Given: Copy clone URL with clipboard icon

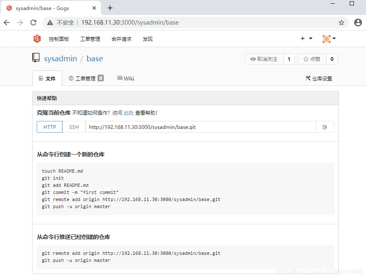Looking at the screenshot, I should click(325, 127).
